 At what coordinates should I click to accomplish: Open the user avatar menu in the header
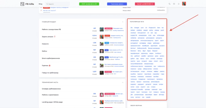[184, 4]
